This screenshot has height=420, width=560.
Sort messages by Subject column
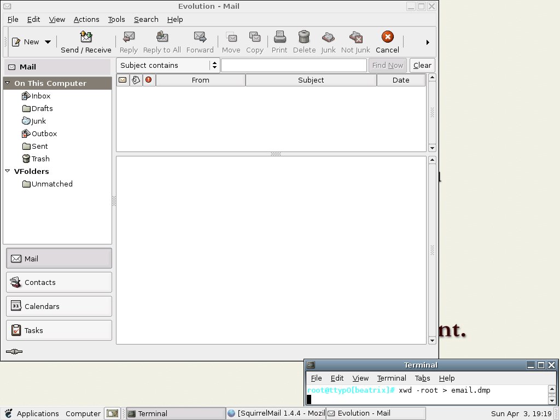(311, 80)
